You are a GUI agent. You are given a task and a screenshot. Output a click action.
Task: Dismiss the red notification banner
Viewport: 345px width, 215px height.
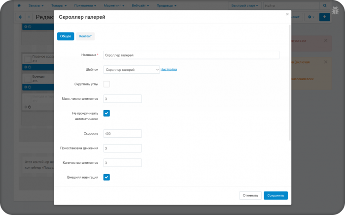coord(326,40)
